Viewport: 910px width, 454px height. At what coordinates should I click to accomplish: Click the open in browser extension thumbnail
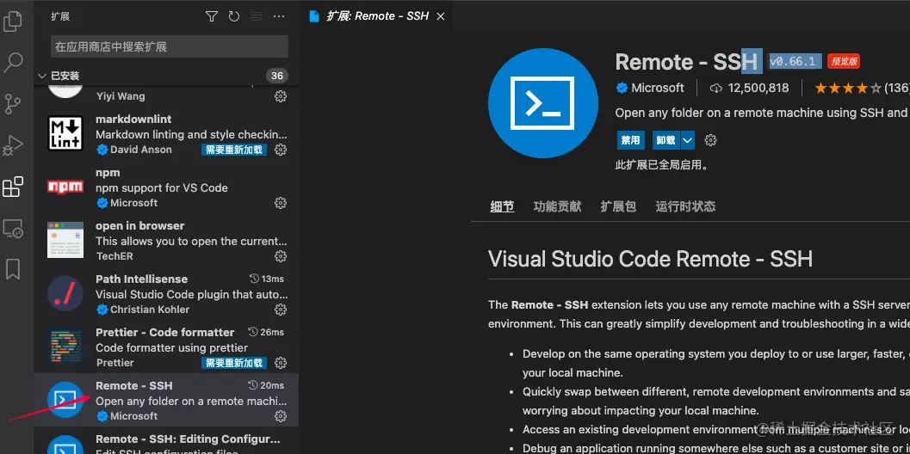pyautogui.click(x=65, y=239)
